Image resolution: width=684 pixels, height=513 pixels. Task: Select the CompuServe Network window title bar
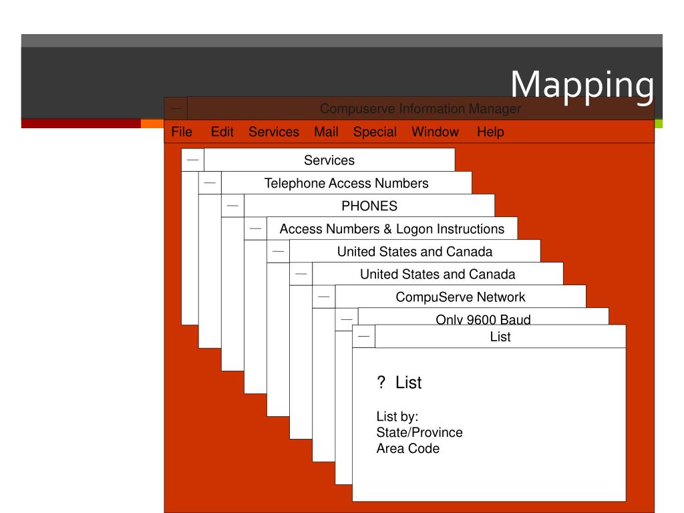click(x=460, y=297)
